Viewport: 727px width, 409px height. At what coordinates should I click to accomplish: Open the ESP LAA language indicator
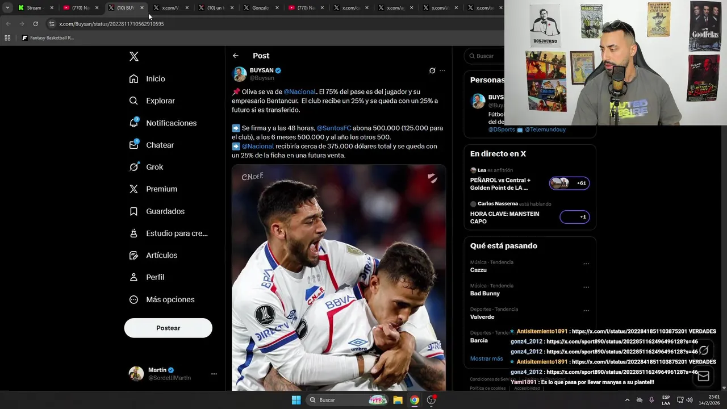pyautogui.click(x=666, y=400)
